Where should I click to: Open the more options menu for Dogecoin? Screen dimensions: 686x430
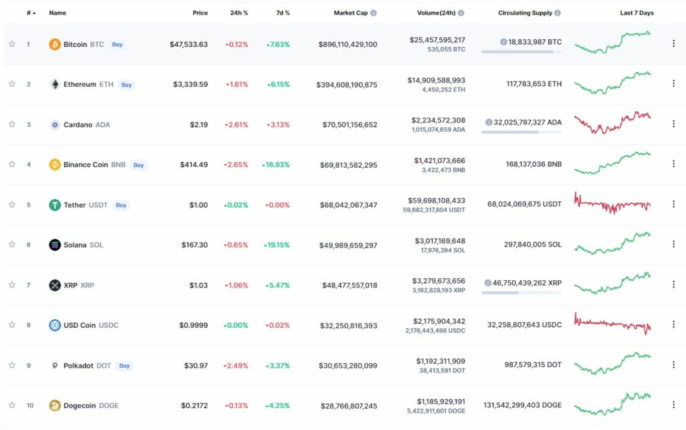coord(673,405)
